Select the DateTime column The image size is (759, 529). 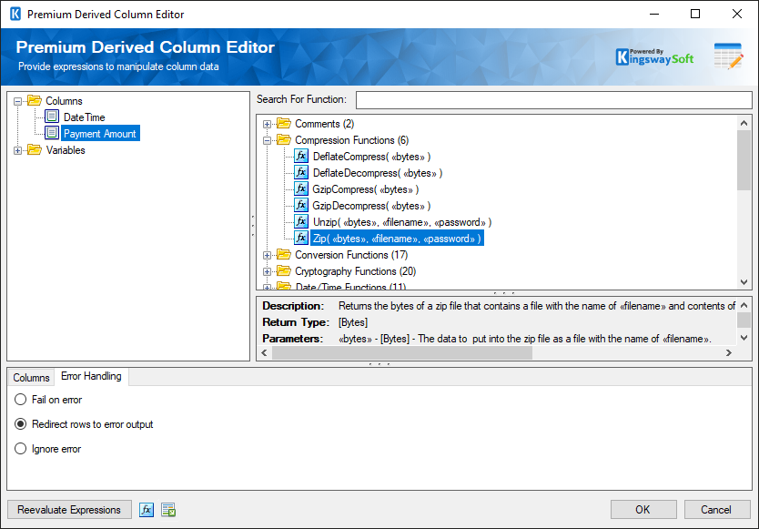[85, 117]
